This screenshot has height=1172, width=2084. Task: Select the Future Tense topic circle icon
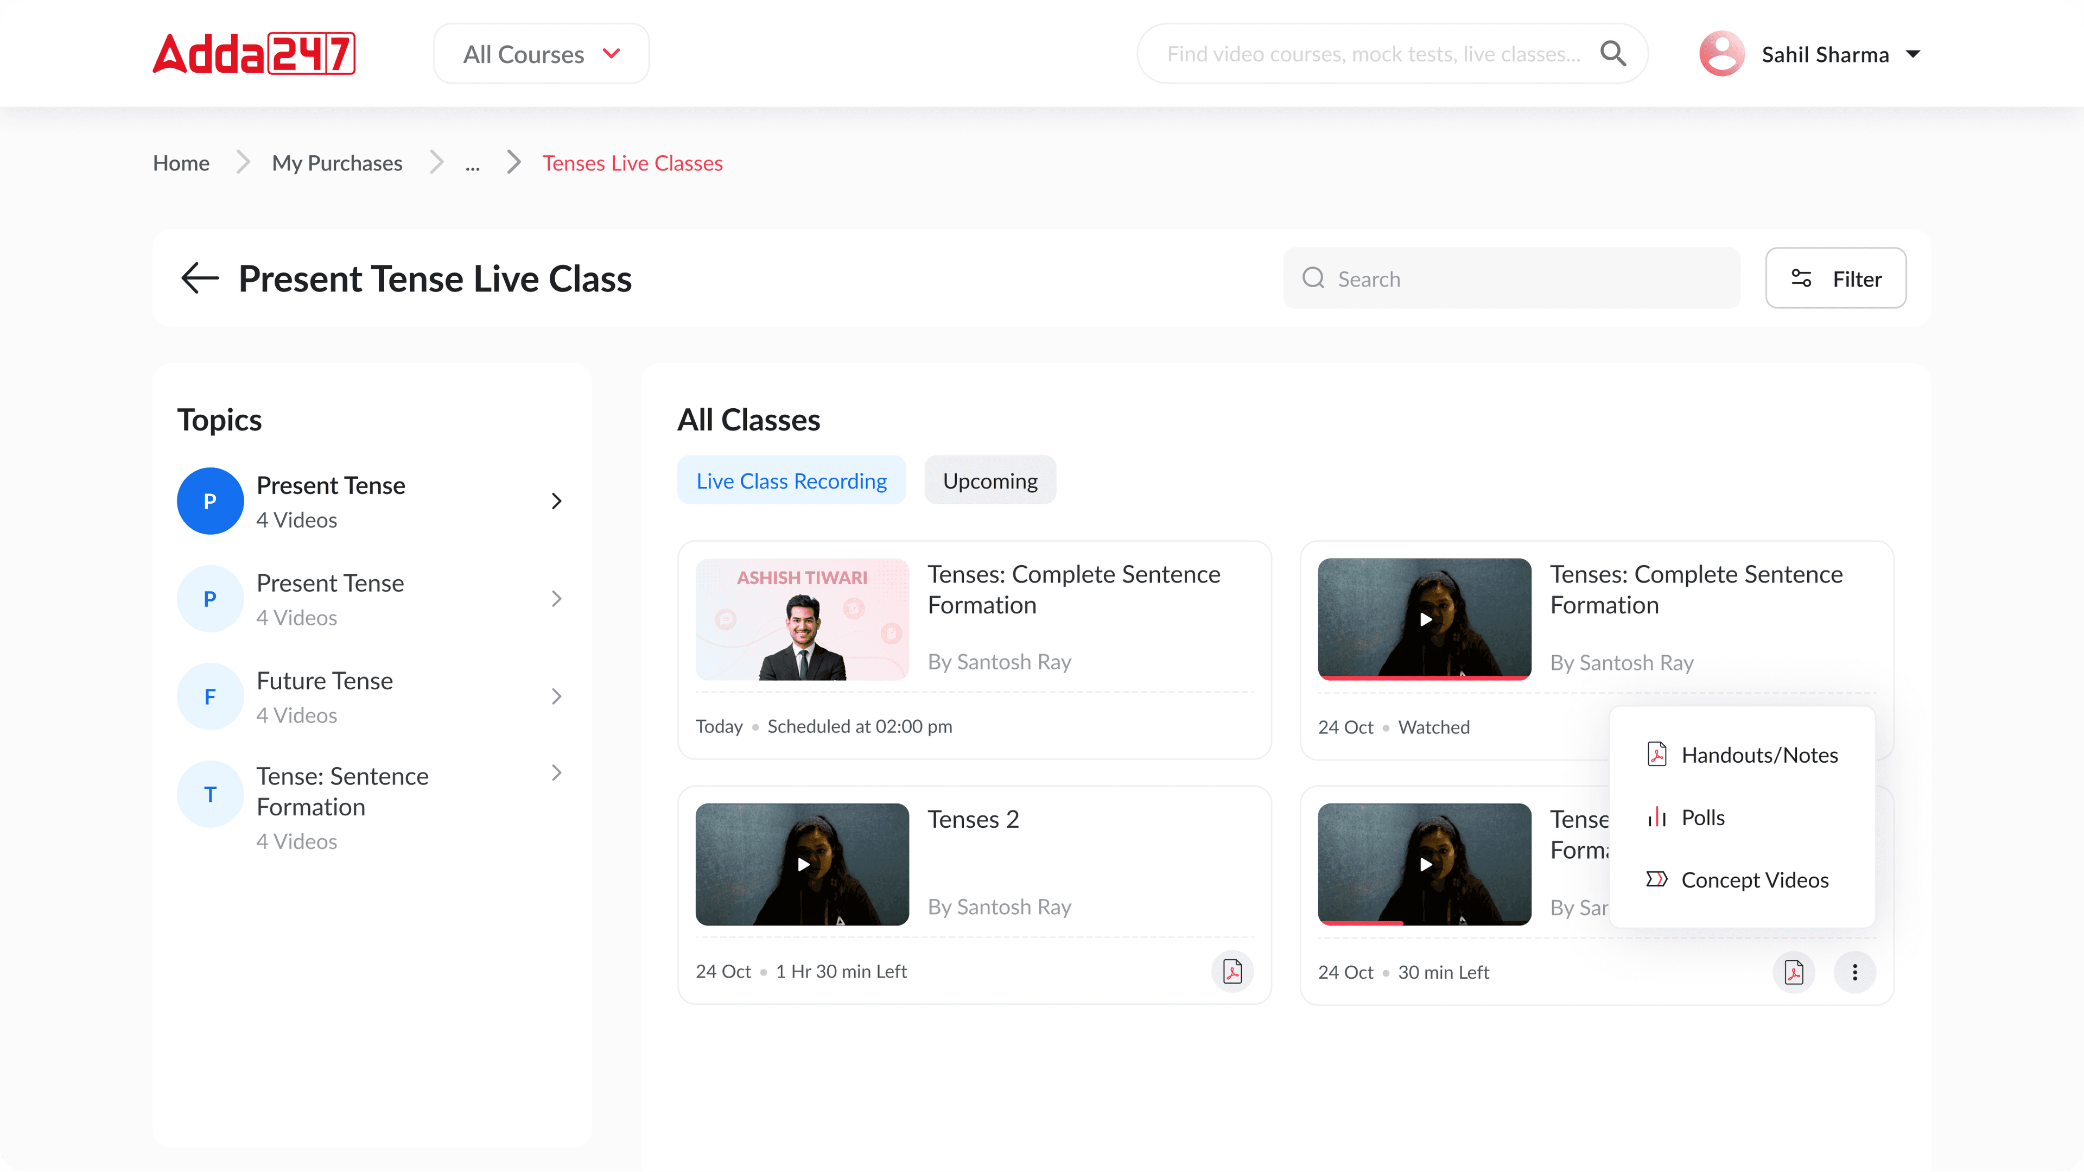tap(209, 696)
